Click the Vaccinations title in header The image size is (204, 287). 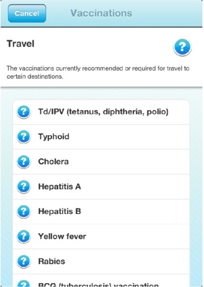tap(101, 13)
